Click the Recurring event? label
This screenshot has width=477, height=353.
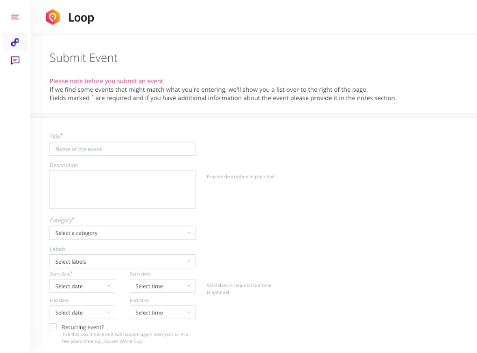83,327
